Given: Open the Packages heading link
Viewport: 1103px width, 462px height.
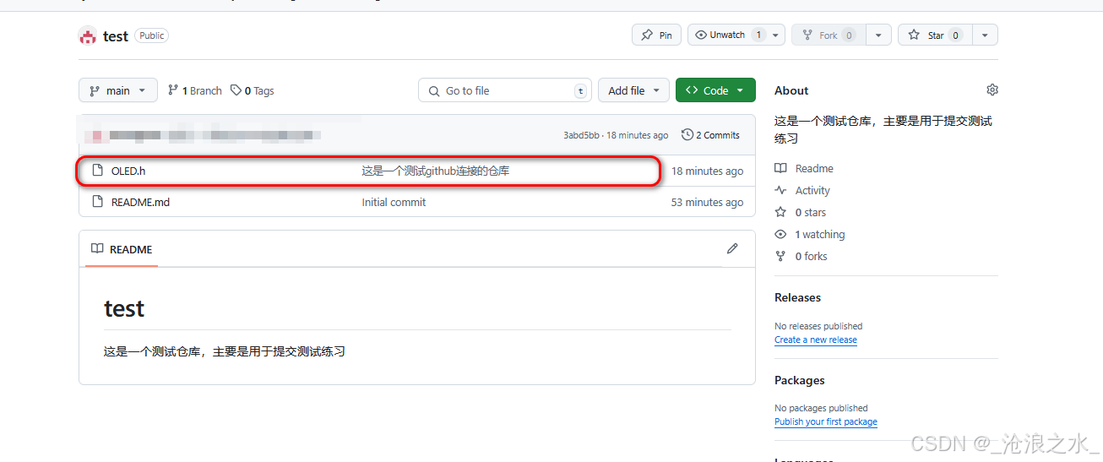Looking at the screenshot, I should point(799,380).
